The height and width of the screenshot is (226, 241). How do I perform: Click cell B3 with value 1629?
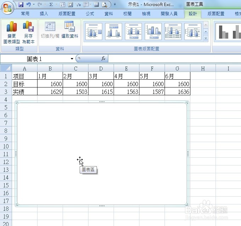50,91
